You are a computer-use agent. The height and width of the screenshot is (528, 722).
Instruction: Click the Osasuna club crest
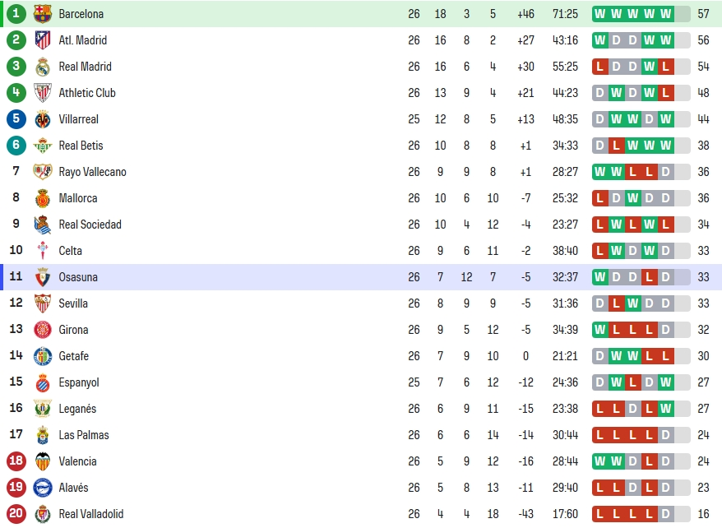pos(43,277)
